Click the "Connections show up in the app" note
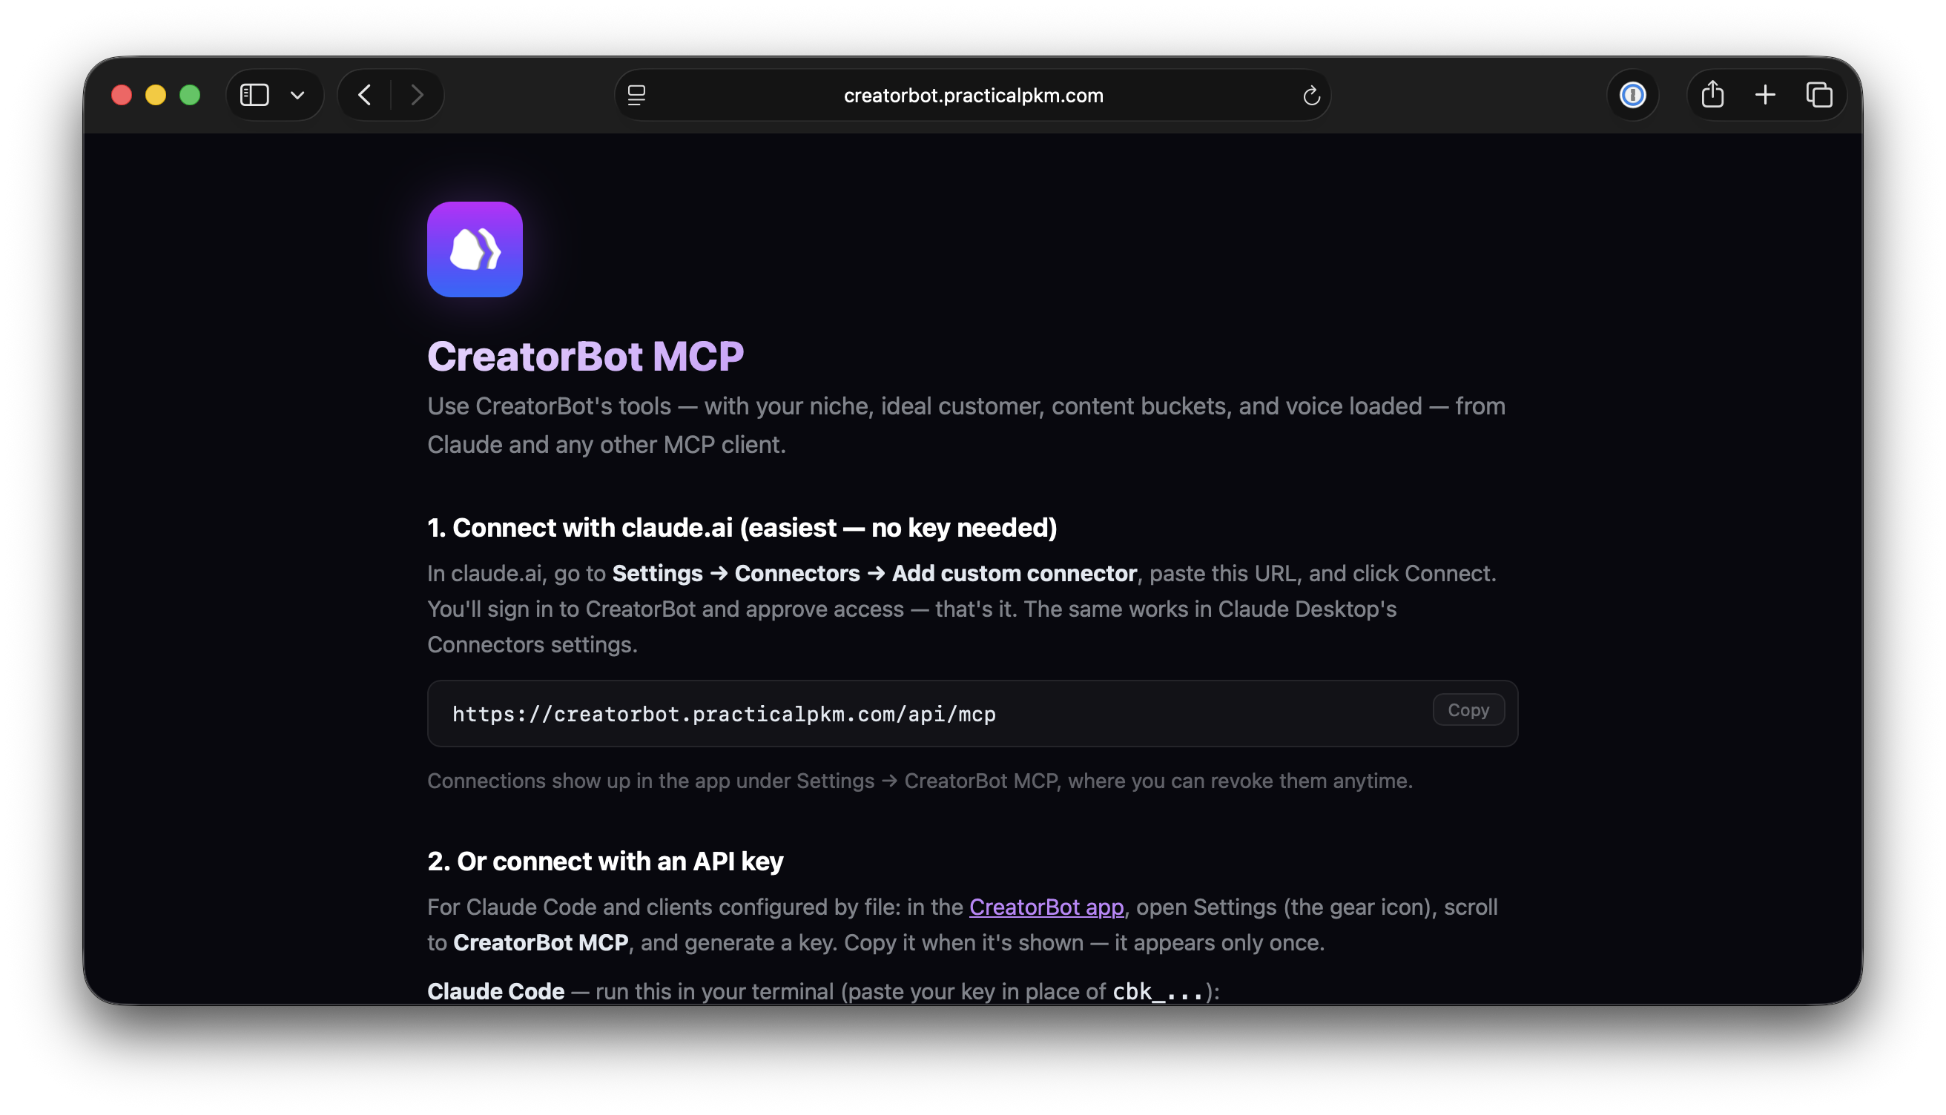This screenshot has width=1946, height=1115. point(920,781)
